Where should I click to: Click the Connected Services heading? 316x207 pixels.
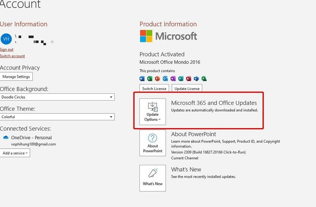point(25,128)
